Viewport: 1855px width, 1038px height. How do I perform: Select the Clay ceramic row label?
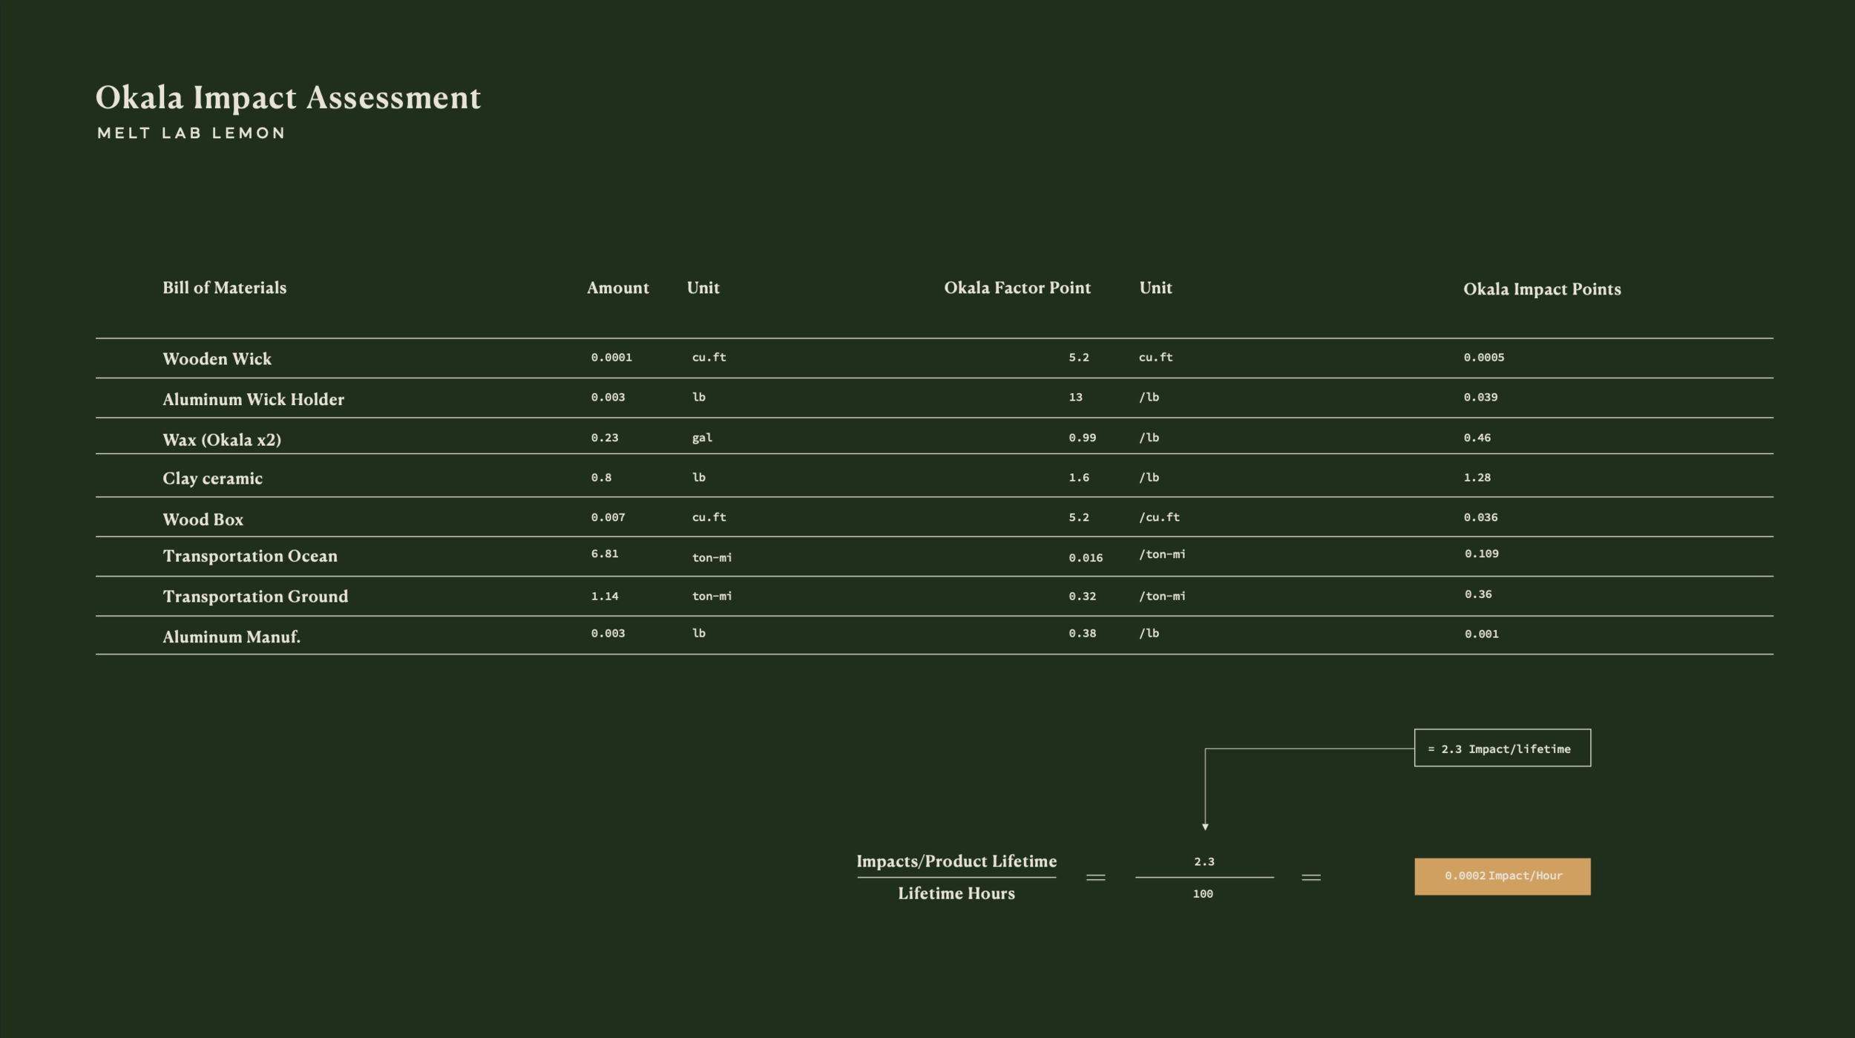point(212,479)
